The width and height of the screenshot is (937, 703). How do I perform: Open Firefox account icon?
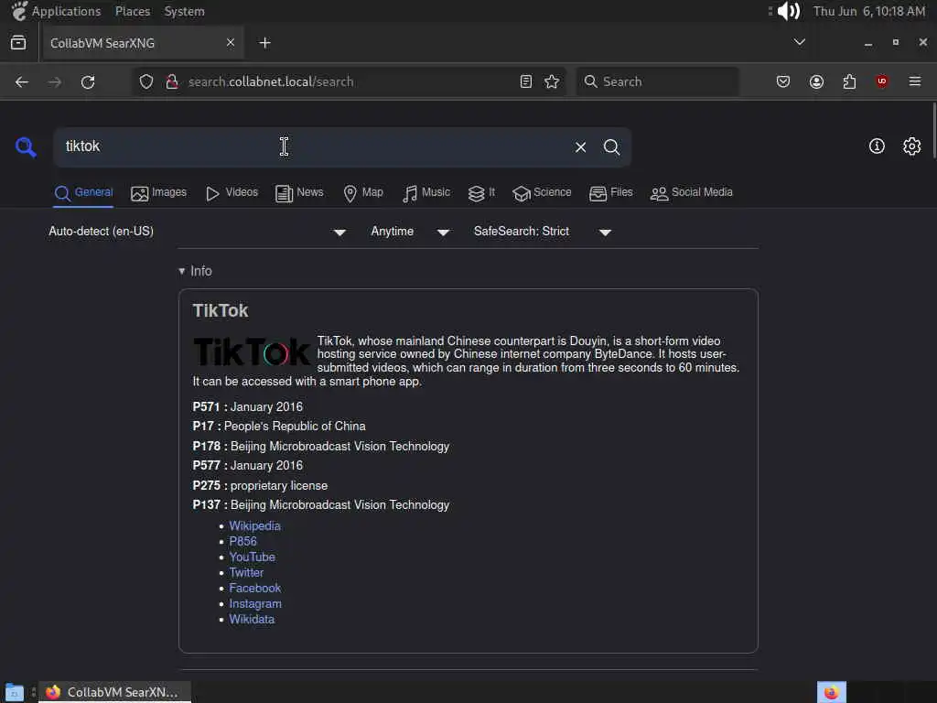click(x=817, y=81)
